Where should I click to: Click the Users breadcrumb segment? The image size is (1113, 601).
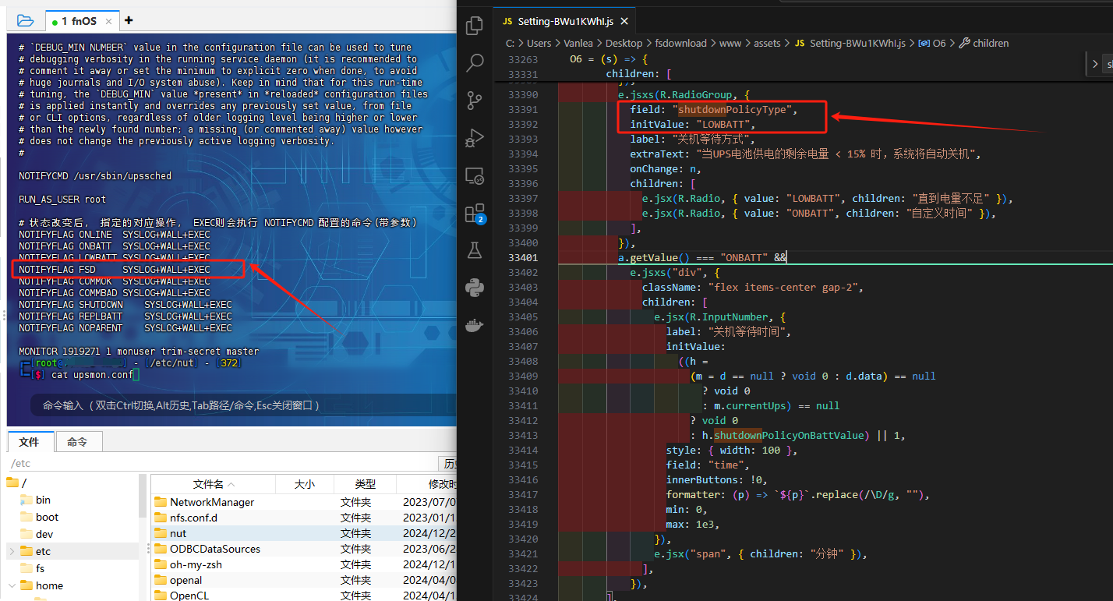pyautogui.click(x=539, y=44)
